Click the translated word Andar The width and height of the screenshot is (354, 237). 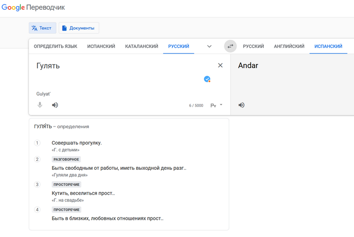click(248, 66)
